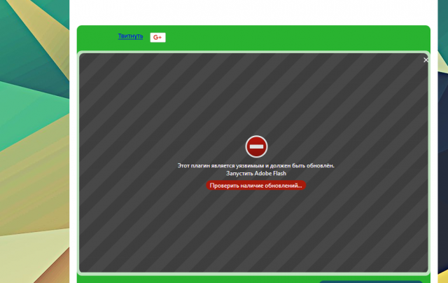Click the red blocked-plugin stop icon

[x=256, y=146]
